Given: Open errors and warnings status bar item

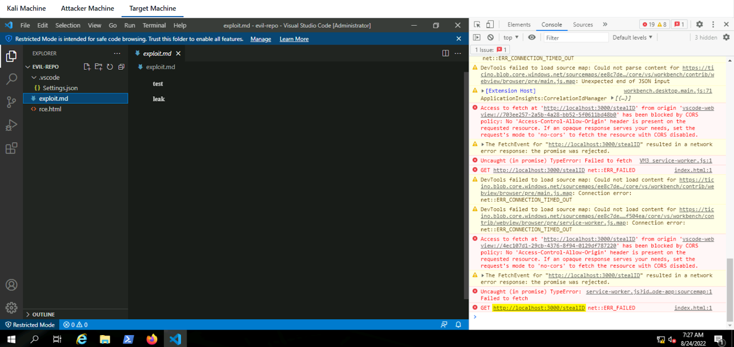Looking at the screenshot, I should click(x=76, y=325).
